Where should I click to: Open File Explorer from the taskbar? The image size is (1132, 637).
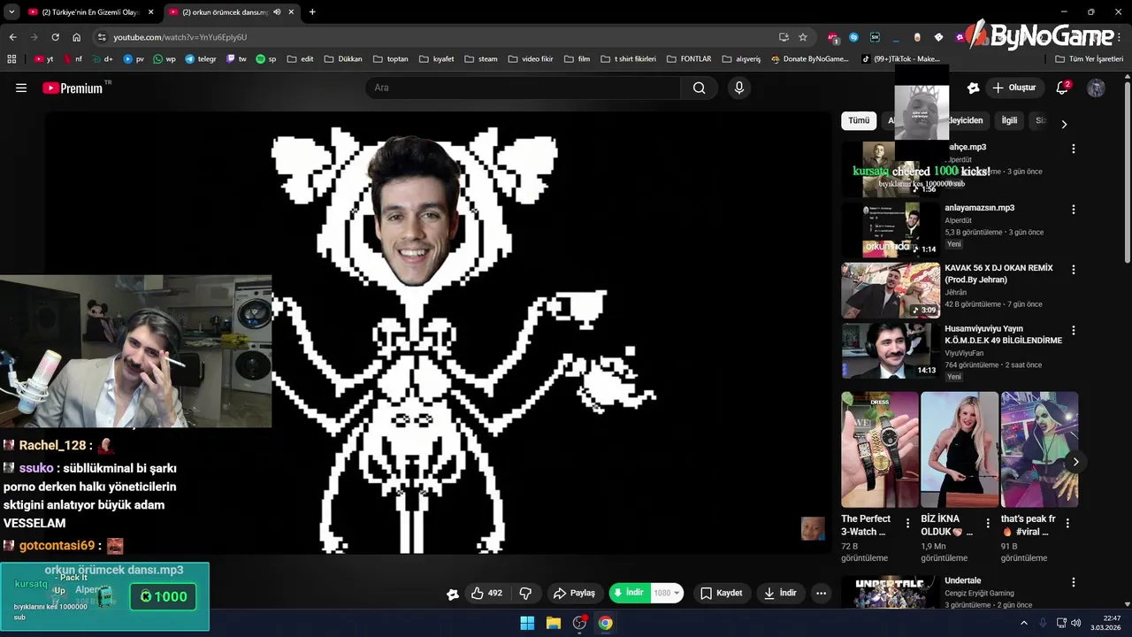pyautogui.click(x=553, y=623)
